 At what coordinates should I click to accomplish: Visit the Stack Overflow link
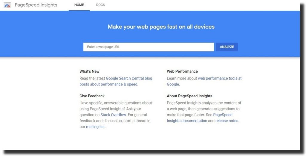click(113, 115)
